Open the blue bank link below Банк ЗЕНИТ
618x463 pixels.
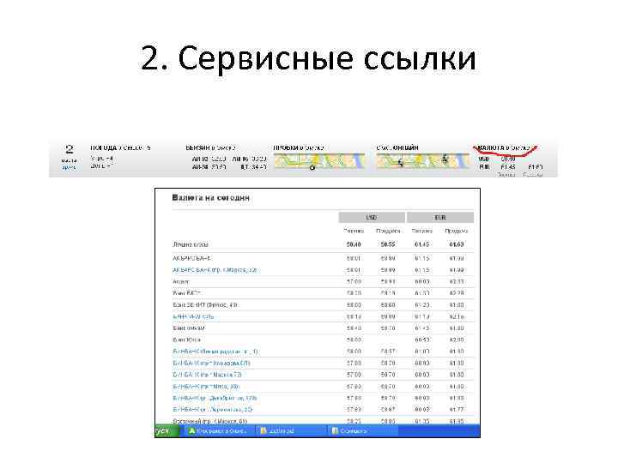click(193, 316)
